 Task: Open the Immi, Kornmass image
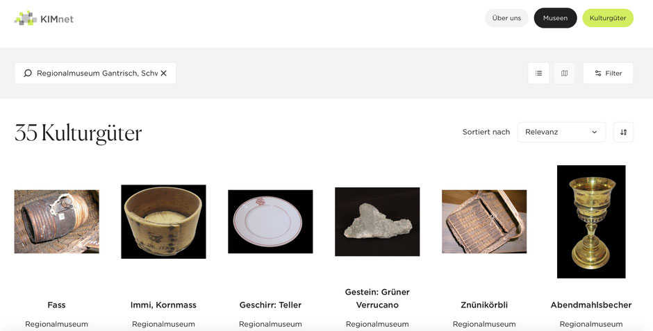pos(163,221)
